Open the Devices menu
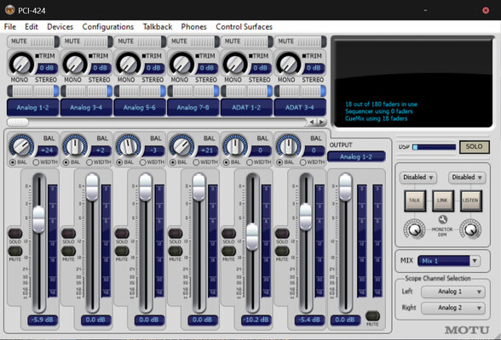This screenshot has height=340, width=501. [60, 26]
